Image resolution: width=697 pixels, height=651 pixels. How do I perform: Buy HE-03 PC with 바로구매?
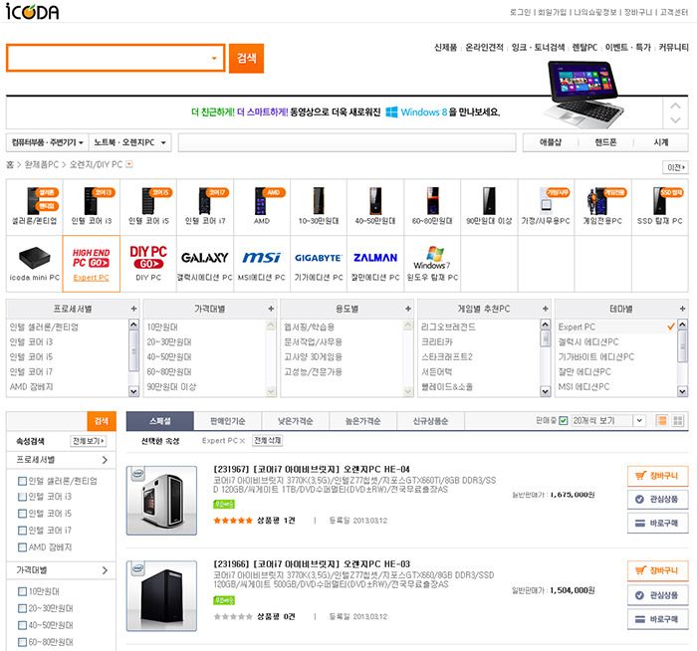[x=658, y=619]
